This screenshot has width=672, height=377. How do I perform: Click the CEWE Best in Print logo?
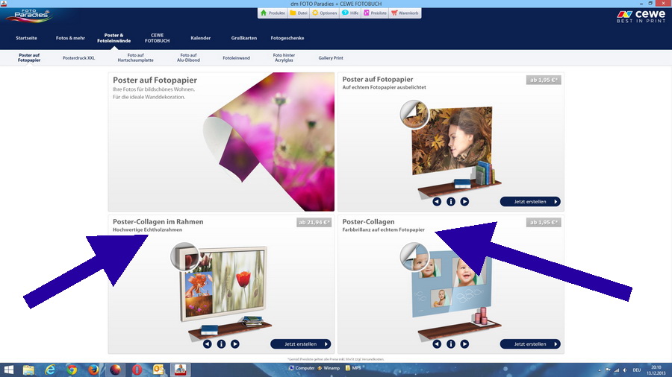tap(641, 16)
